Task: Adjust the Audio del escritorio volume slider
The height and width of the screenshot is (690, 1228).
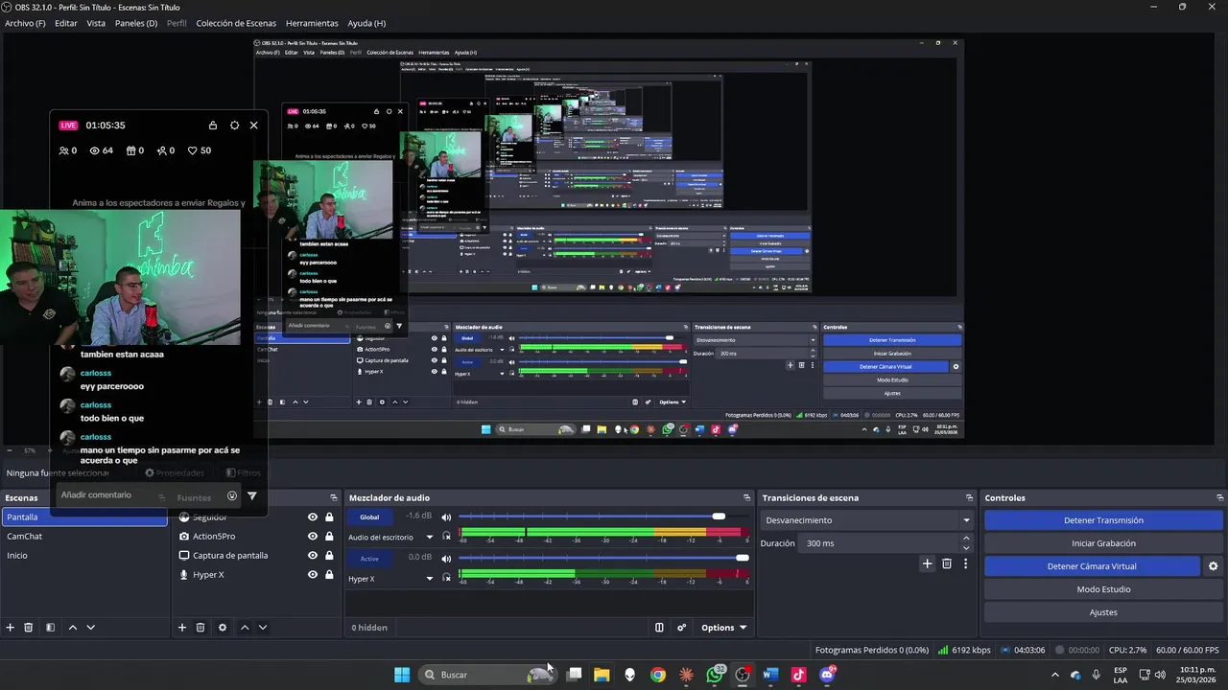Action: (x=604, y=517)
